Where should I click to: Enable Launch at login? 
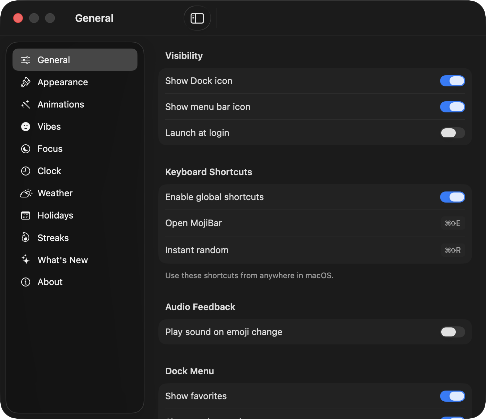[x=452, y=133]
